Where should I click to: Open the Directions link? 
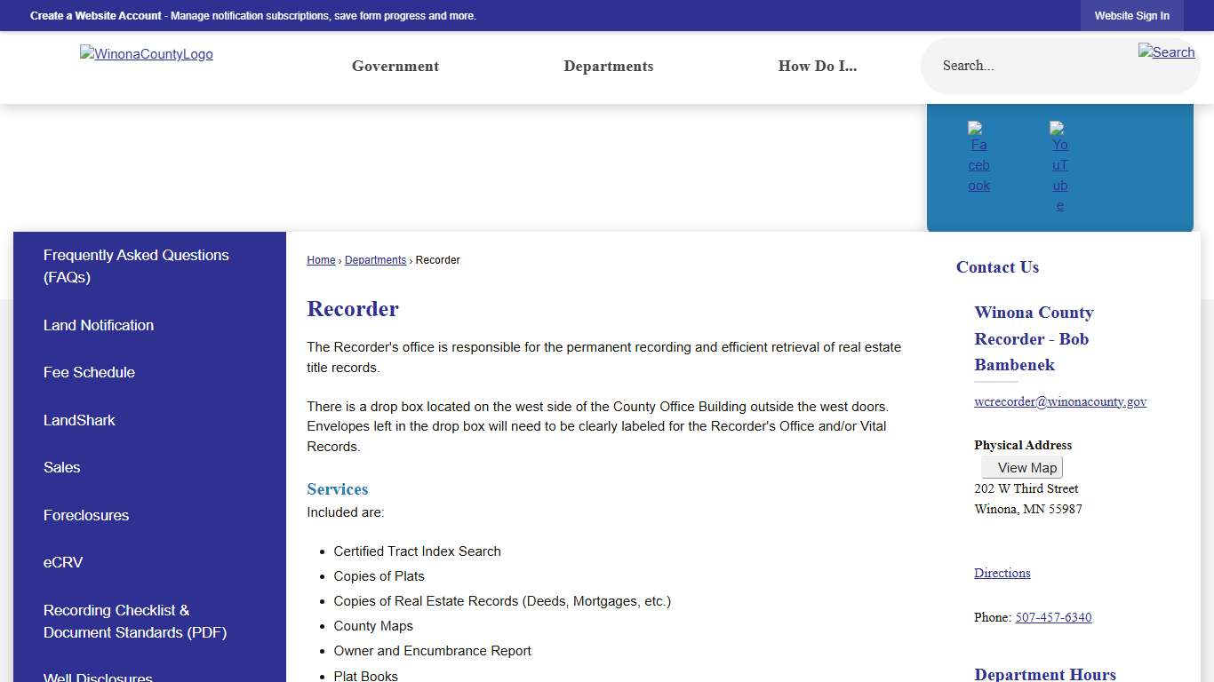point(1002,573)
